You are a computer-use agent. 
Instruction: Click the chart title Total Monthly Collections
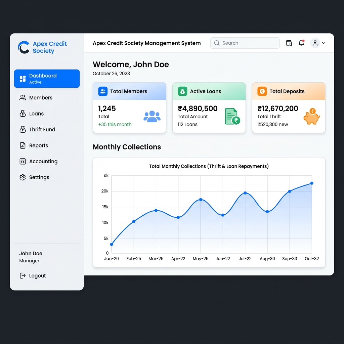point(209,166)
